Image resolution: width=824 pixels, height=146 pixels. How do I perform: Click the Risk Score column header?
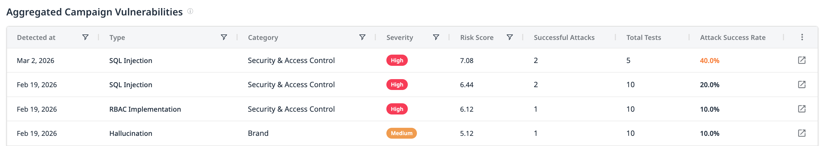[x=477, y=37]
